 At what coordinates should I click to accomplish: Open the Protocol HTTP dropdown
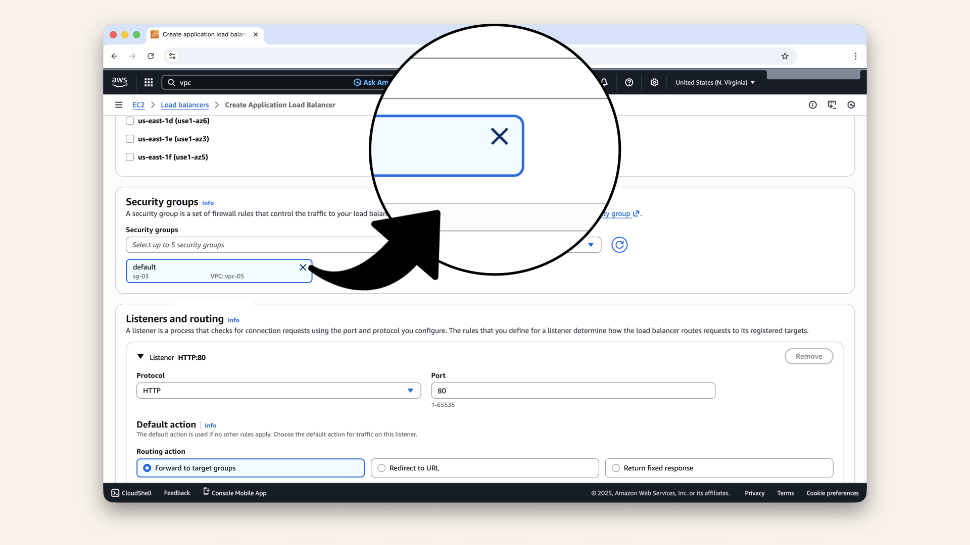[278, 391]
